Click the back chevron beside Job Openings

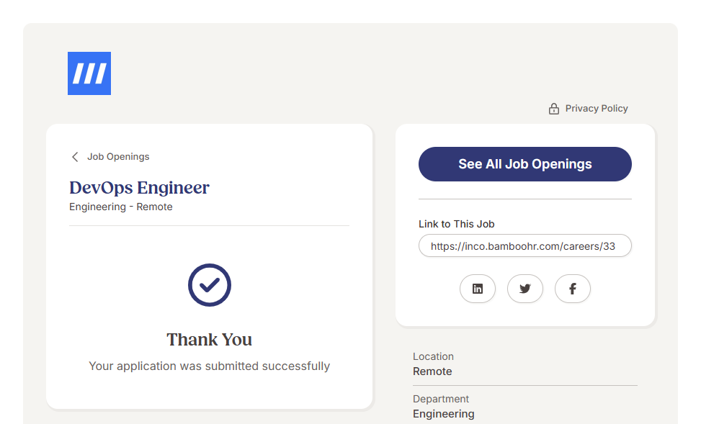75,157
